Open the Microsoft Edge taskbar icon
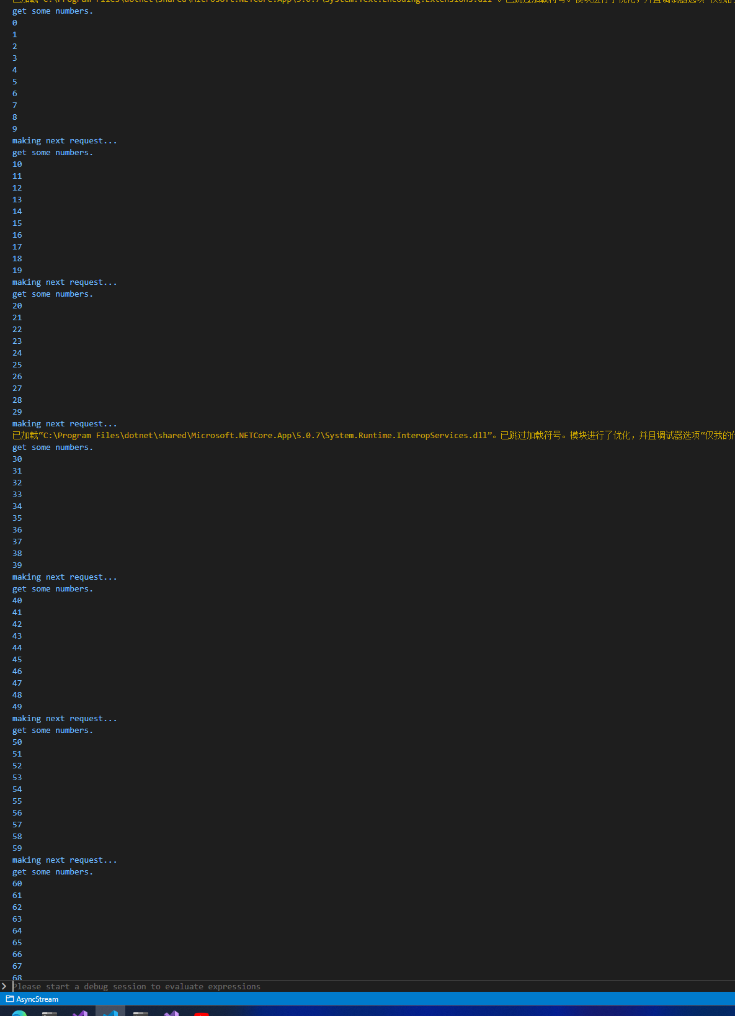The width and height of the screenshot is (735, 1016). [x=19, y=1013]
